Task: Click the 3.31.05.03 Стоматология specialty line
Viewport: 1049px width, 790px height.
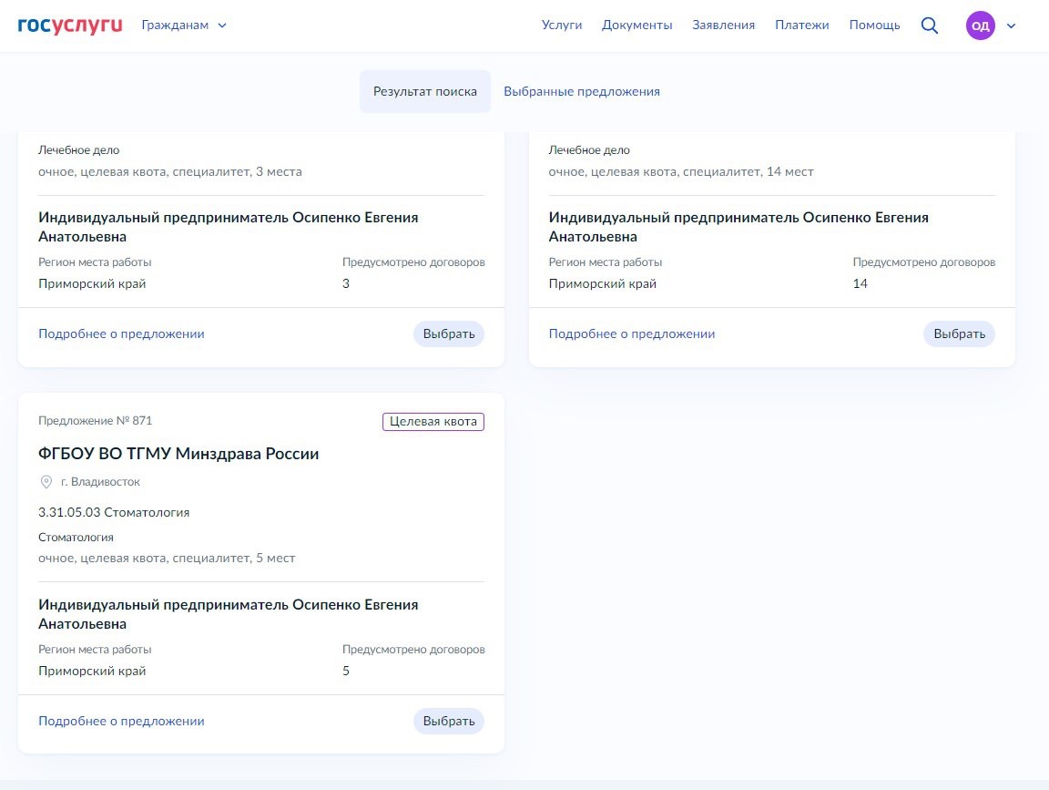Action: (114, 512)
